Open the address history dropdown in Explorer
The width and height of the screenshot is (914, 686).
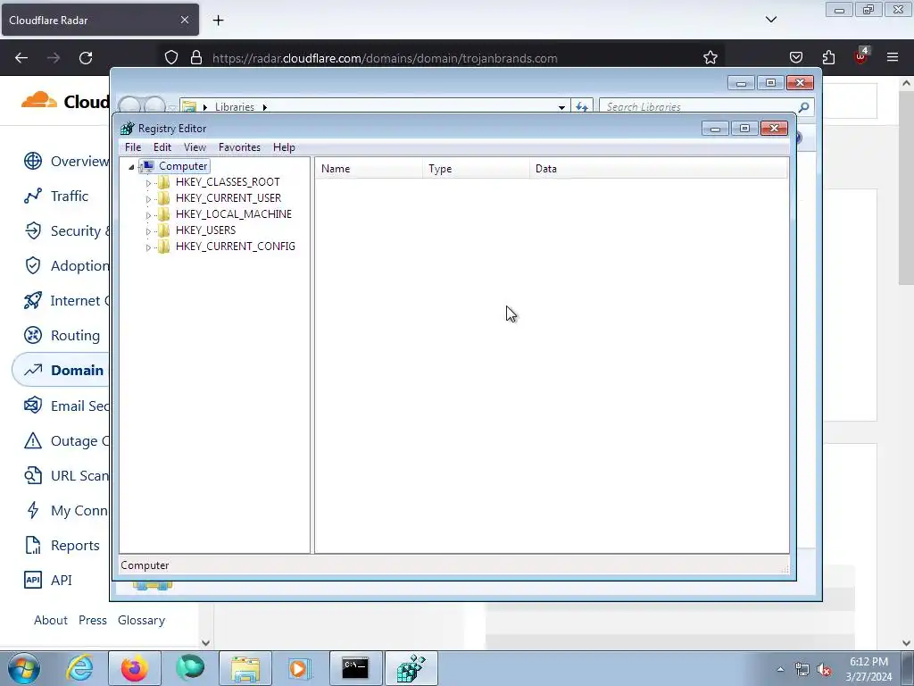coord(561,107)
